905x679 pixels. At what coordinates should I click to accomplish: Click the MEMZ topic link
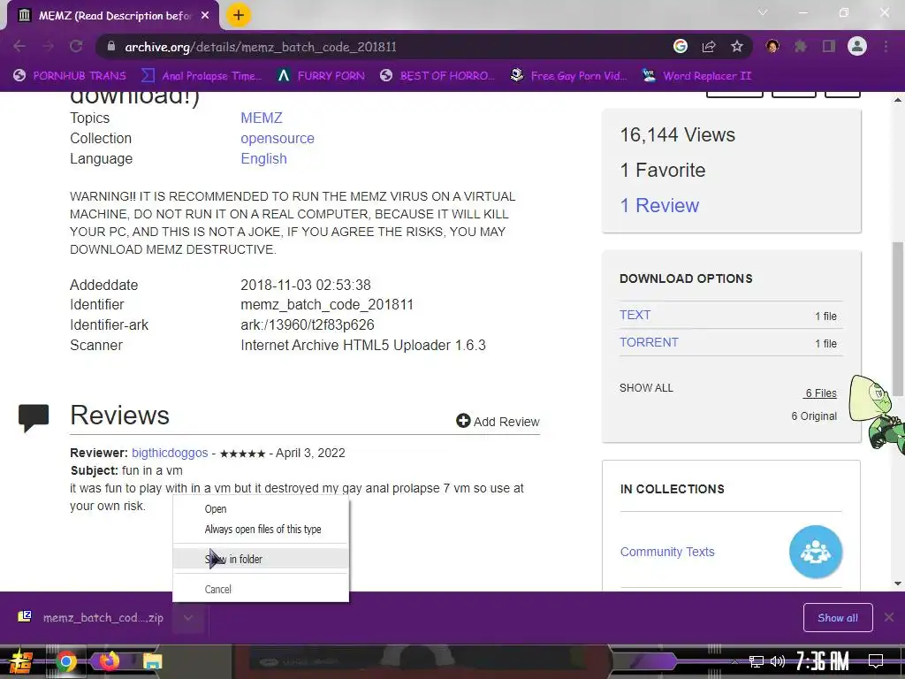click(x=262, y=118)
